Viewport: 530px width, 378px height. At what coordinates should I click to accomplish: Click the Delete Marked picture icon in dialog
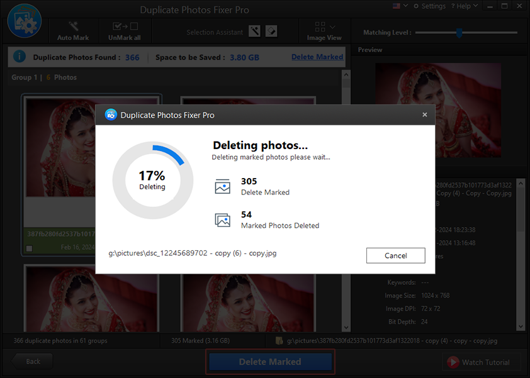pos(222,186)
